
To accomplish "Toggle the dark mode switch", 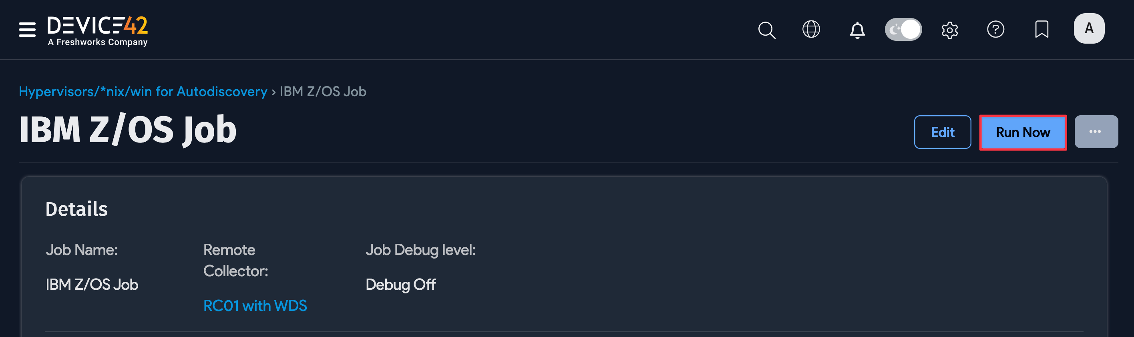I will point(903,30).
